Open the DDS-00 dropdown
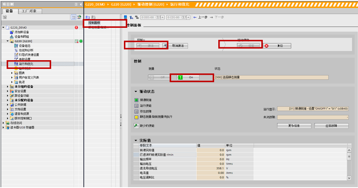358x188 pixels. tap(162, 17)
